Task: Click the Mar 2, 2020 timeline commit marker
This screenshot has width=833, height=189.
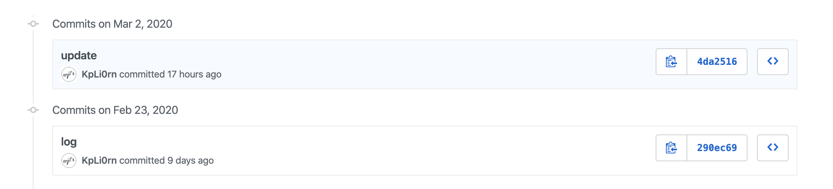Action: point(34,24)
